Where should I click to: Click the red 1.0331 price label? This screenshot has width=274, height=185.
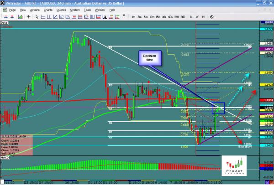point(267,100)
